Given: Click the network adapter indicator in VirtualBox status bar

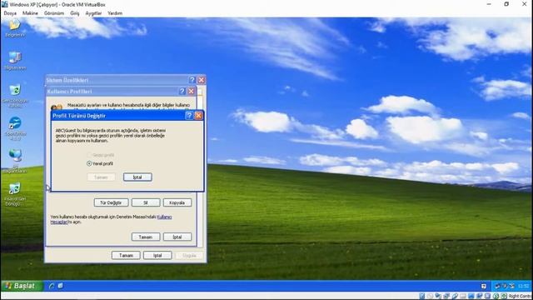Looking at the screenshot, I should pyautogui.click(x=446, y=297).
